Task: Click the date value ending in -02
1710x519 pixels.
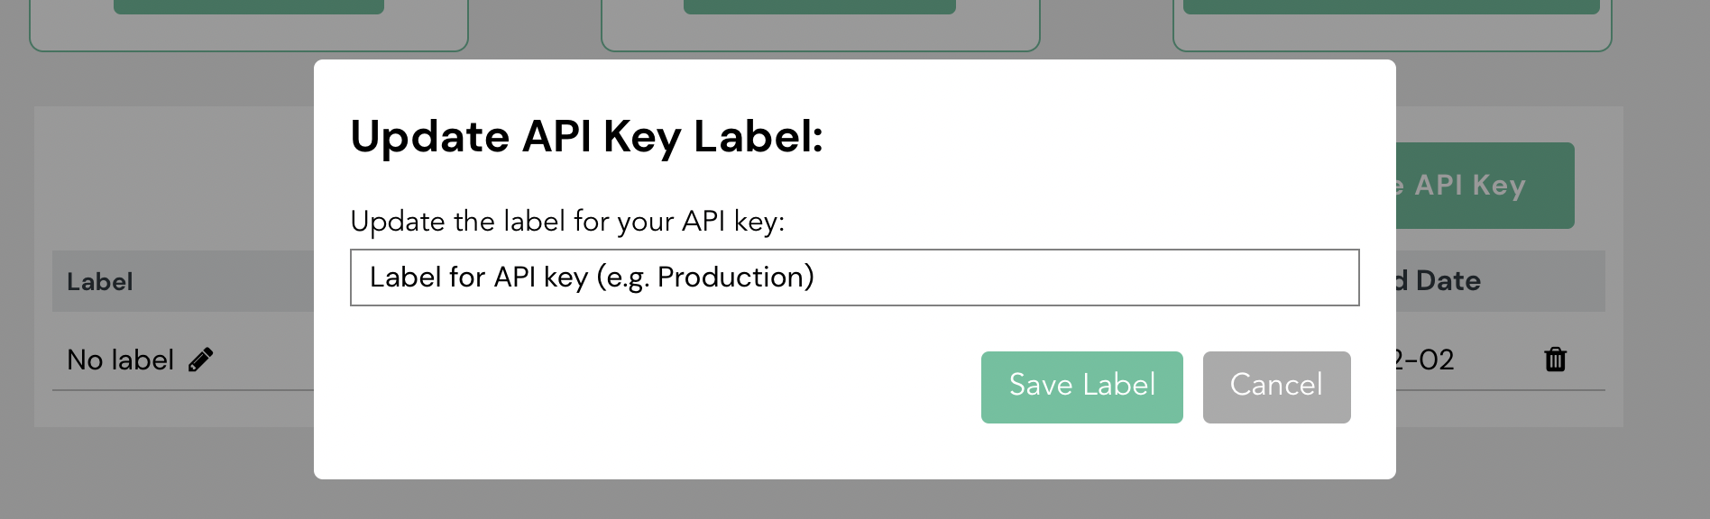Action: tap(1425, 360)
